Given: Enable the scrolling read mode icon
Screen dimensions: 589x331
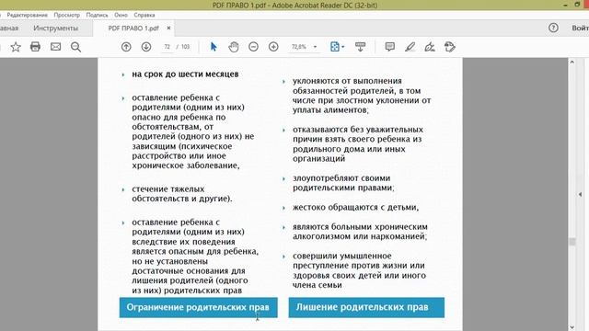Looking at the screenshot, I should coord(360,47).
